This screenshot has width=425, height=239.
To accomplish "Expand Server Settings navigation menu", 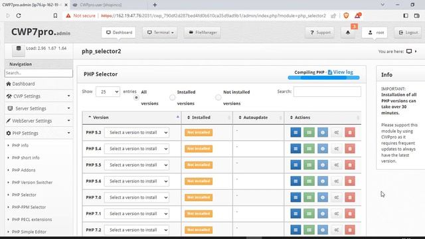I will tap(39, 108).
